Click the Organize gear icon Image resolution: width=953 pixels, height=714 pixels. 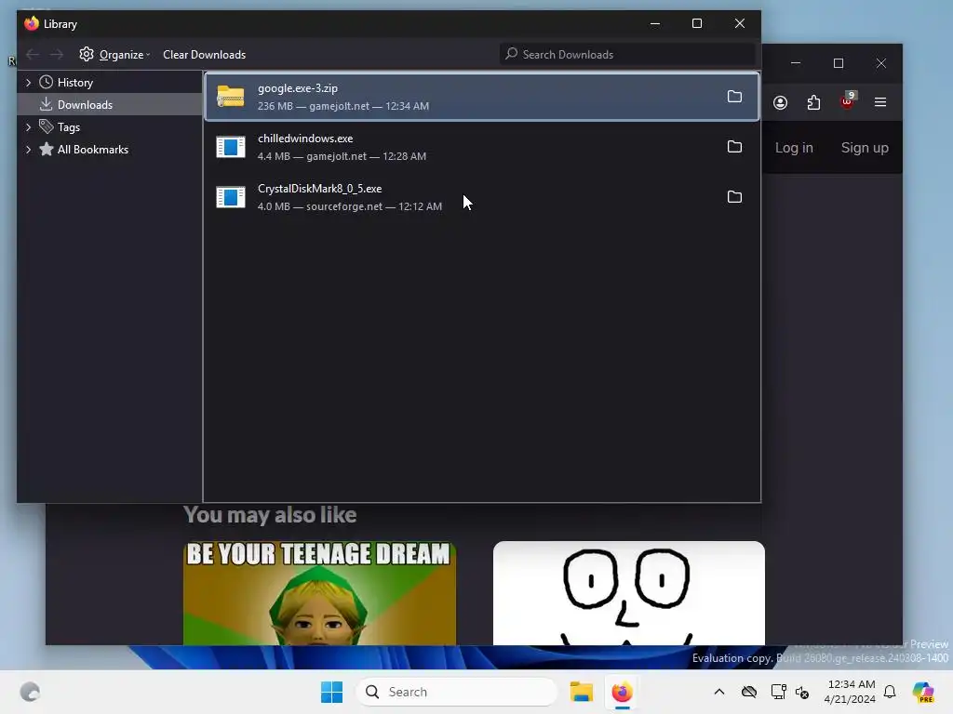point(87,54)
